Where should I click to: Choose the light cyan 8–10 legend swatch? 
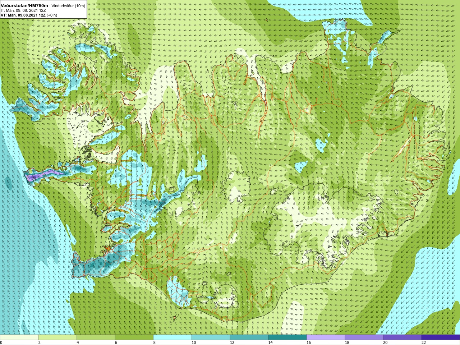[172, 337]
